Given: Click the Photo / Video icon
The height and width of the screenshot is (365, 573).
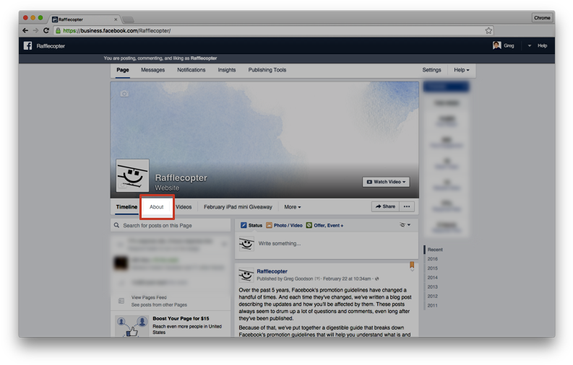Looking at the screenshot, I should pos(269,225).
